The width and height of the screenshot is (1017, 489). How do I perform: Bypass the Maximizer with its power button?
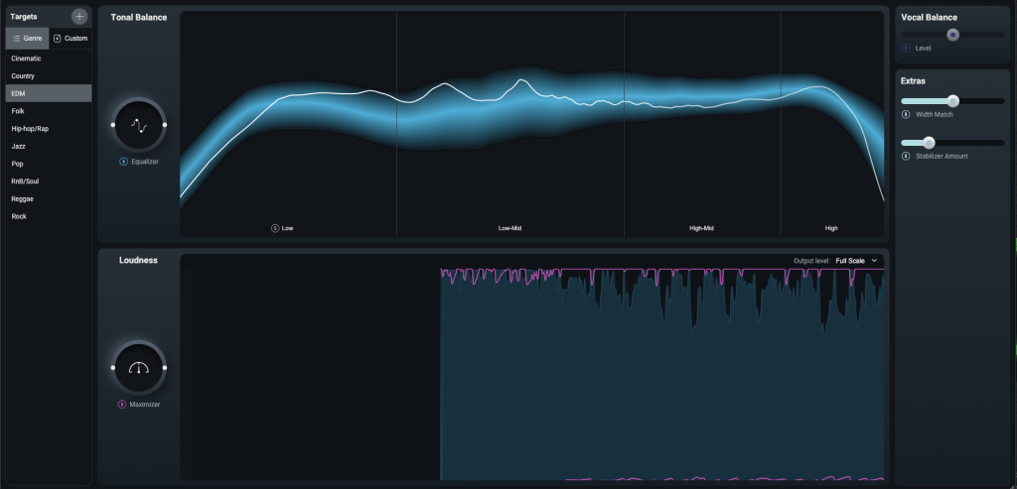122,405
